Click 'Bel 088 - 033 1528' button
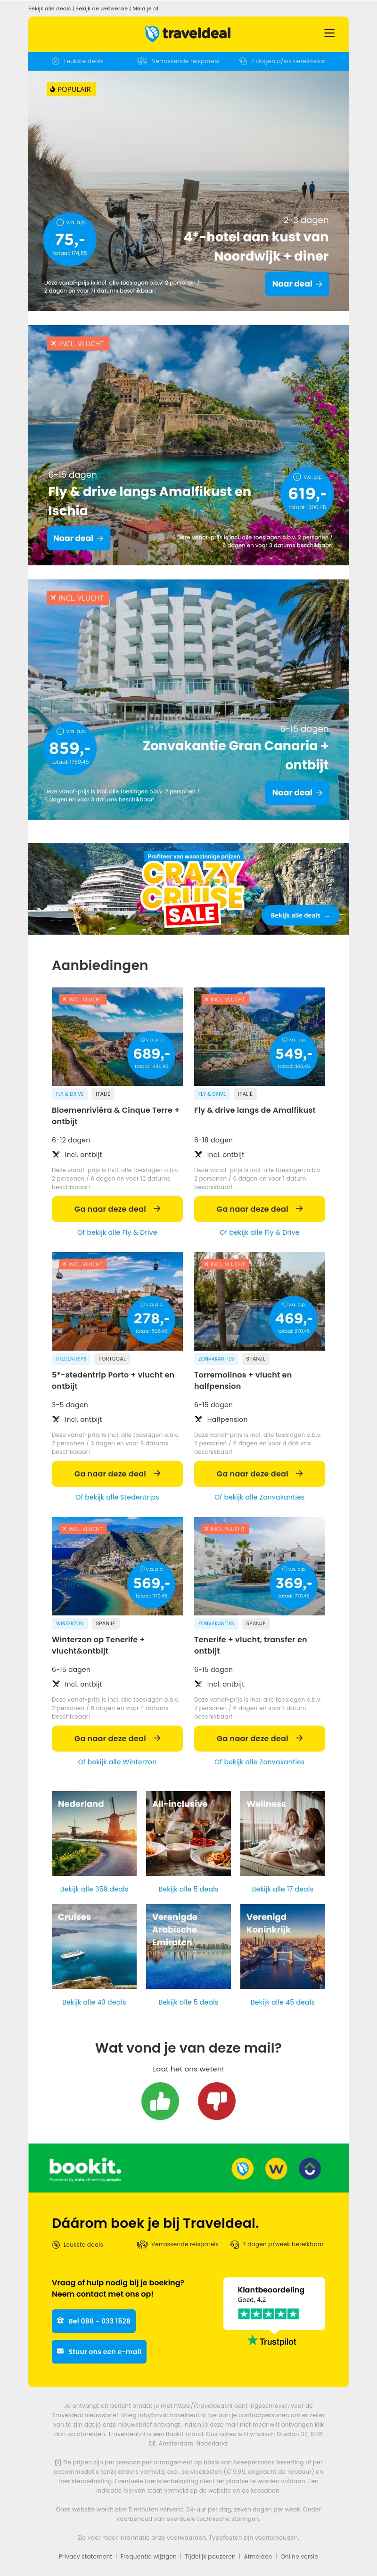 click(93, 2320)
